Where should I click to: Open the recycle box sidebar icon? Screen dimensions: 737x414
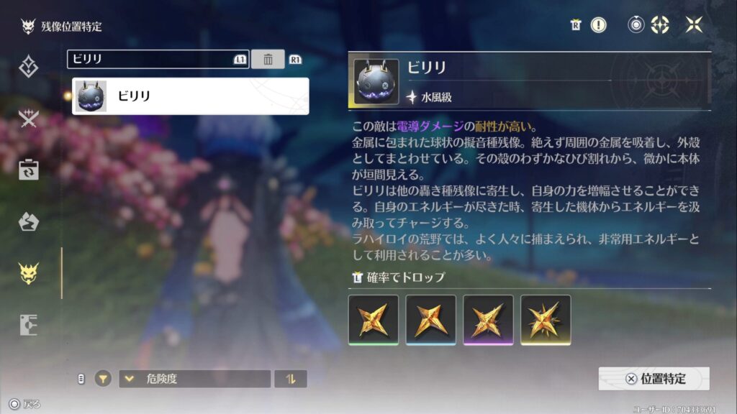click(x=28, y=170)
